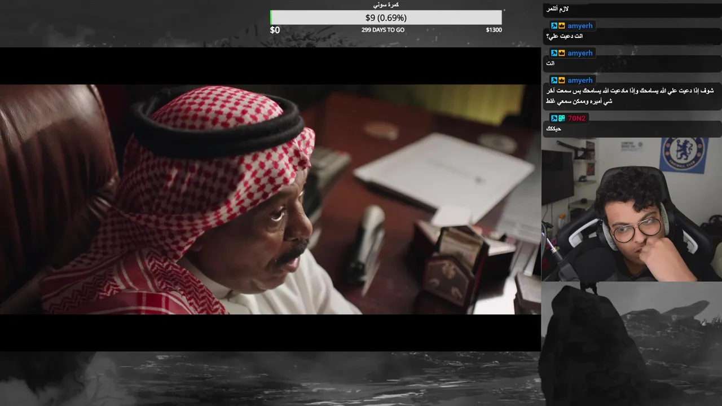Open amyerh username above 'انت دعيت علي؟'
Viewport: 722px width, 406px height.
pos(580,26)
